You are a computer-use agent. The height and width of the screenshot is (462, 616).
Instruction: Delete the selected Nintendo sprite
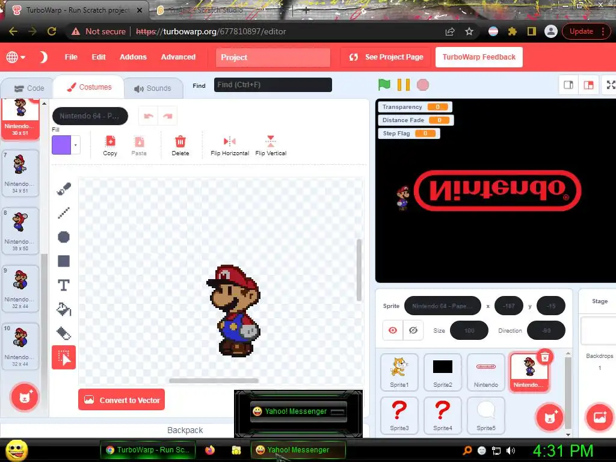(545, 357)
